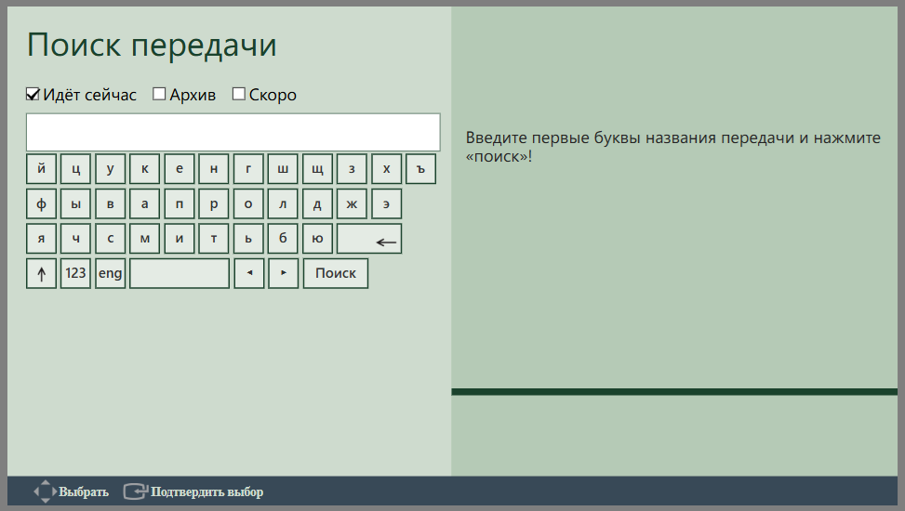Tap the 'щ' key
Viewport: 905px width, 511px height.
(x=317, y=169)
